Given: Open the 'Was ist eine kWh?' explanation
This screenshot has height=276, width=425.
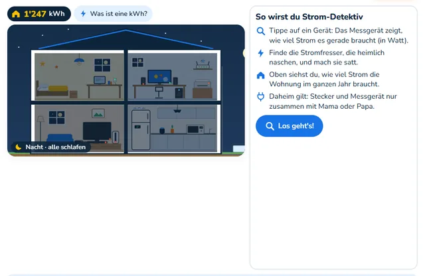Looking at the screenshot, I should pos(114,13).
